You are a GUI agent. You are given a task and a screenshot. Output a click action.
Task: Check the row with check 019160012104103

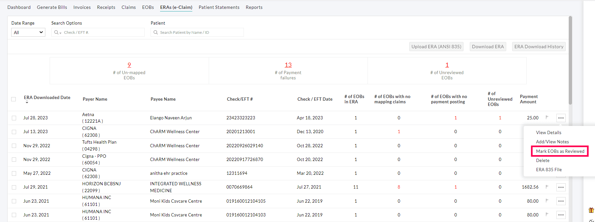[14, 215]
